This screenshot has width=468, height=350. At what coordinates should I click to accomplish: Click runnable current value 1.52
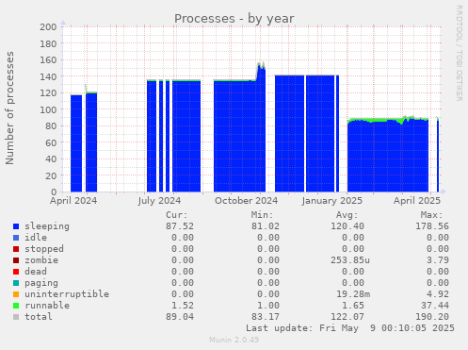183,306
